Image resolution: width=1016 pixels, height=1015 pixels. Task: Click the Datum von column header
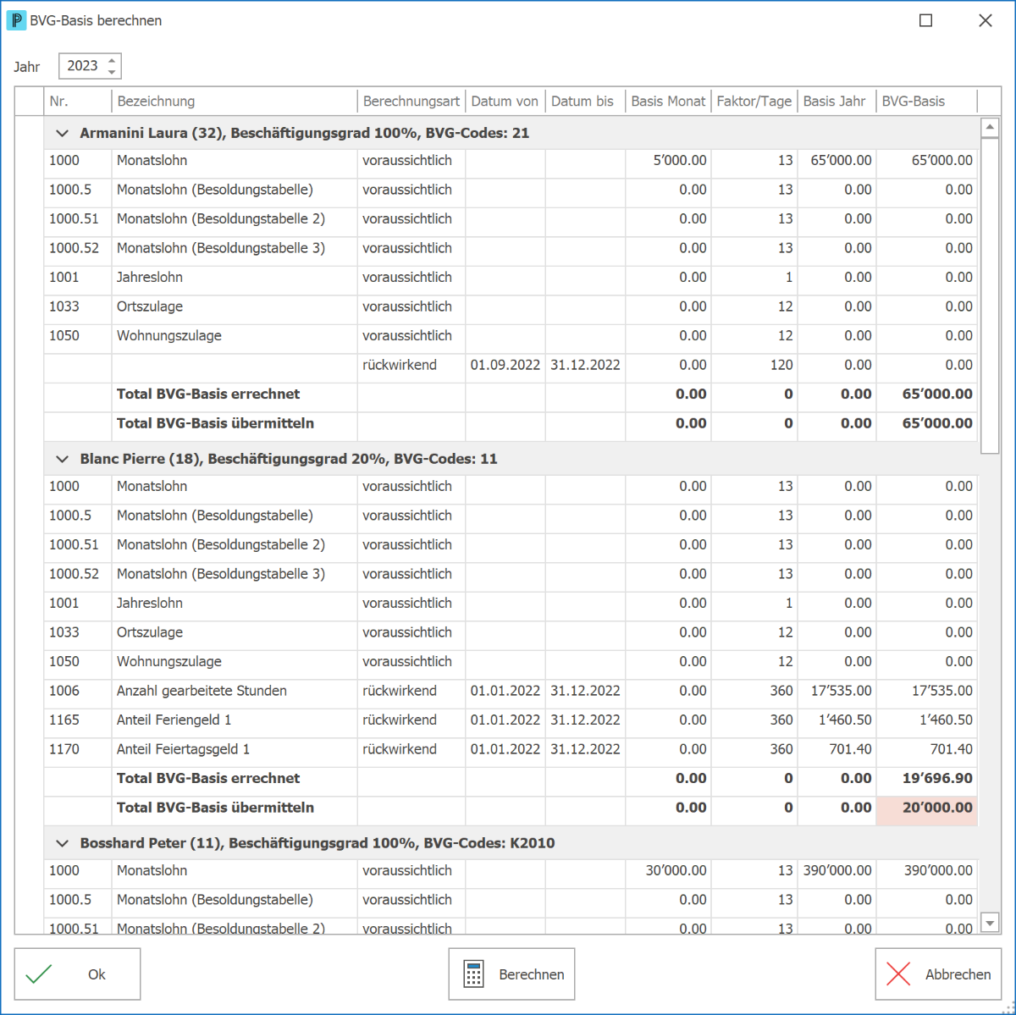point(505,102)
